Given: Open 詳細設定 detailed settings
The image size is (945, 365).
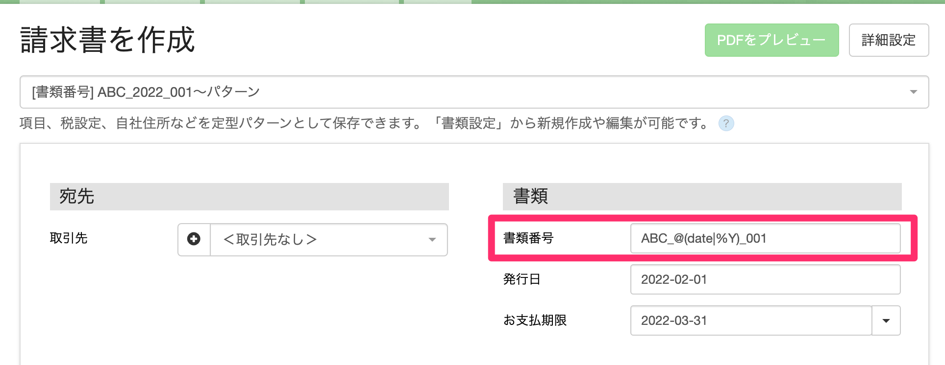Looking at the screenshot, I should click(888, 40).
